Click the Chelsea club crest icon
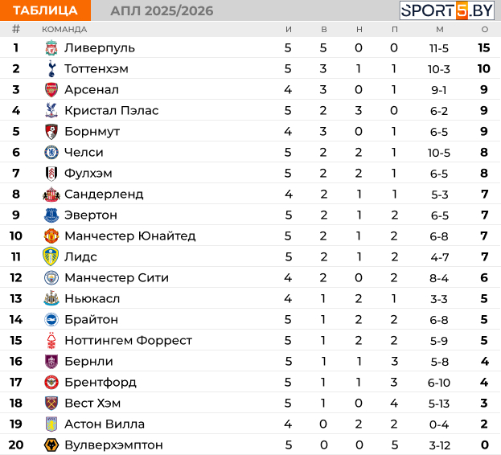 pos(51,152)
